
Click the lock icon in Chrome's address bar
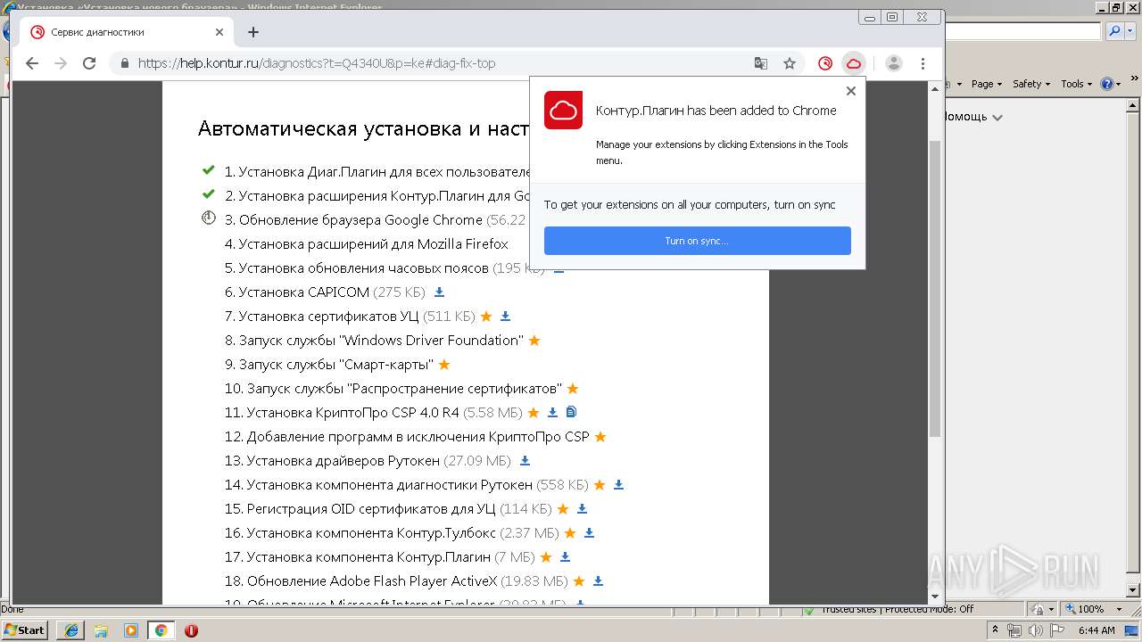click(x=124, y=63)
